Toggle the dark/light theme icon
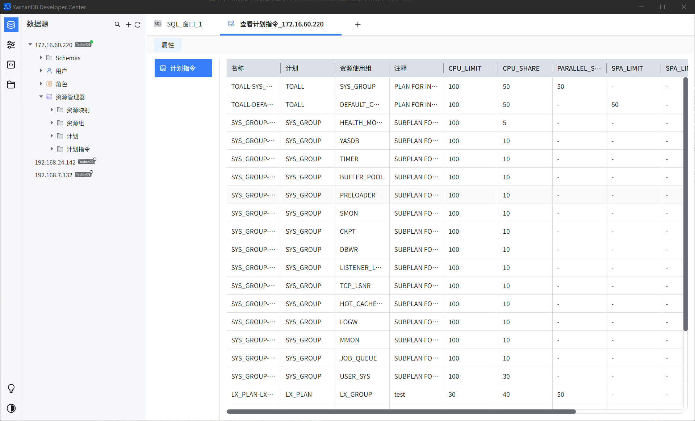The width and height of the screenshot is (695, 421). (11, 408)
